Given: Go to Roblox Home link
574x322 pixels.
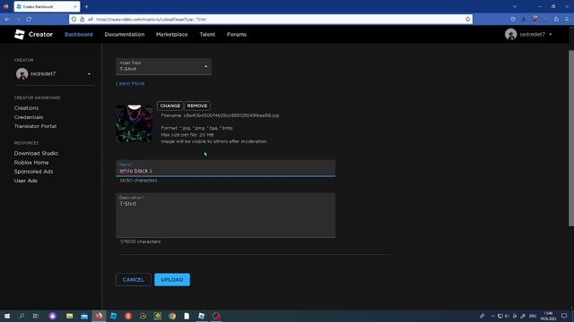Looking at the screenshot, I should tap(31, 163).
